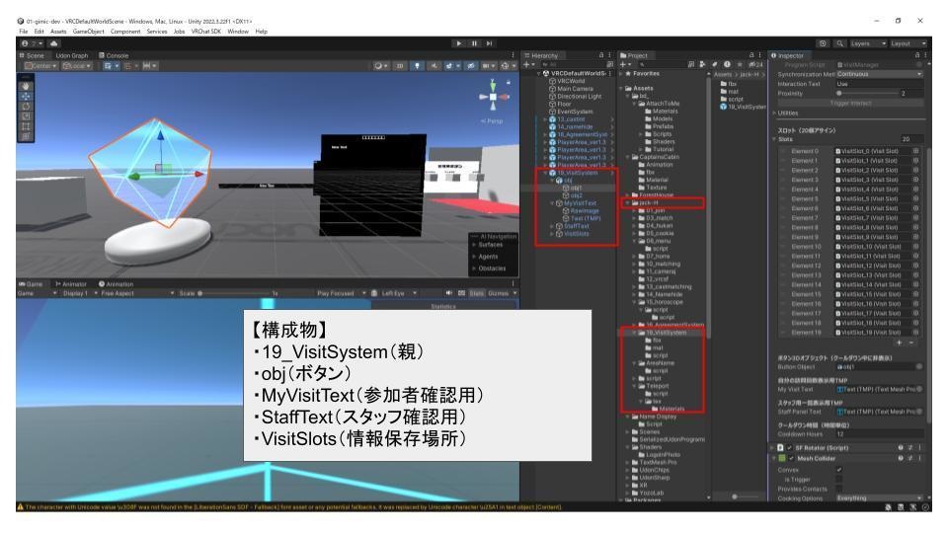This screenshot has height=533, width=948.
Task: Click the remove (-) element button under Slots
Action: tap(911, 343)
